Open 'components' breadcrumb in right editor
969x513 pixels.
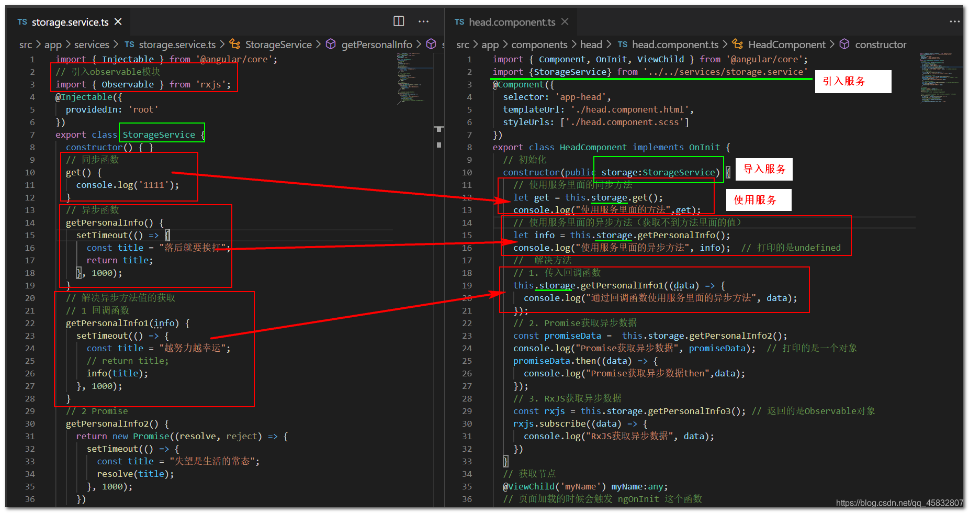(539, 45)
